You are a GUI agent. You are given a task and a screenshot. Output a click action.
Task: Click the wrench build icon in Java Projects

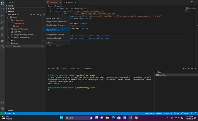(37, 14)
